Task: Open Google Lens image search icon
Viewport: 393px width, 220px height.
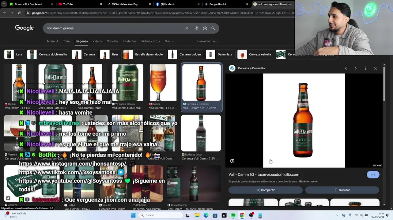Action: click(x=205, y=28)
